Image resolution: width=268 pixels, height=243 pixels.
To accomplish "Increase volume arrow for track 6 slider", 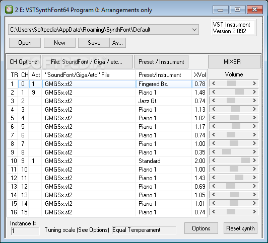I will click(x=254, y=126).
